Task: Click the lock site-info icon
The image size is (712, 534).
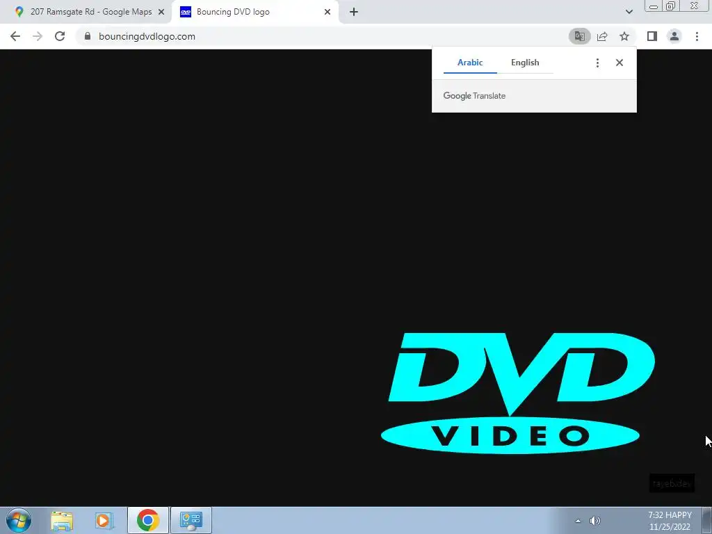Action: point(88,36)
